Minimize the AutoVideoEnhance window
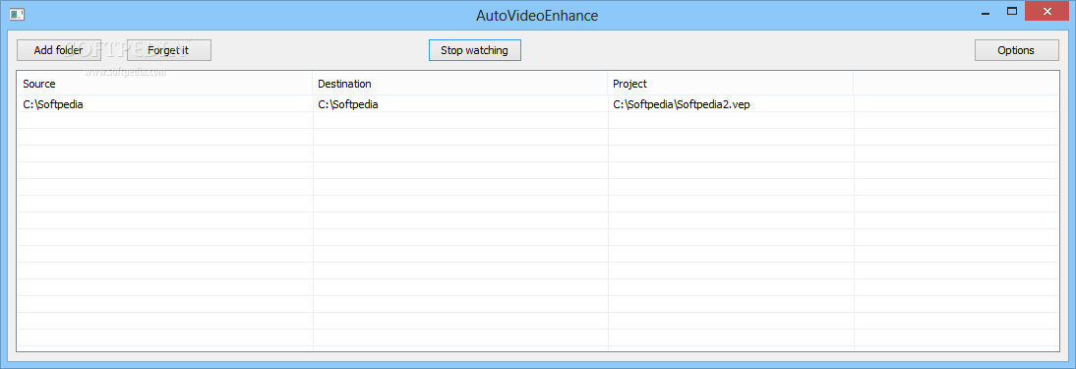Image resolution: width=1076 pixels, height=369 pixels. [x=986, y=12]
